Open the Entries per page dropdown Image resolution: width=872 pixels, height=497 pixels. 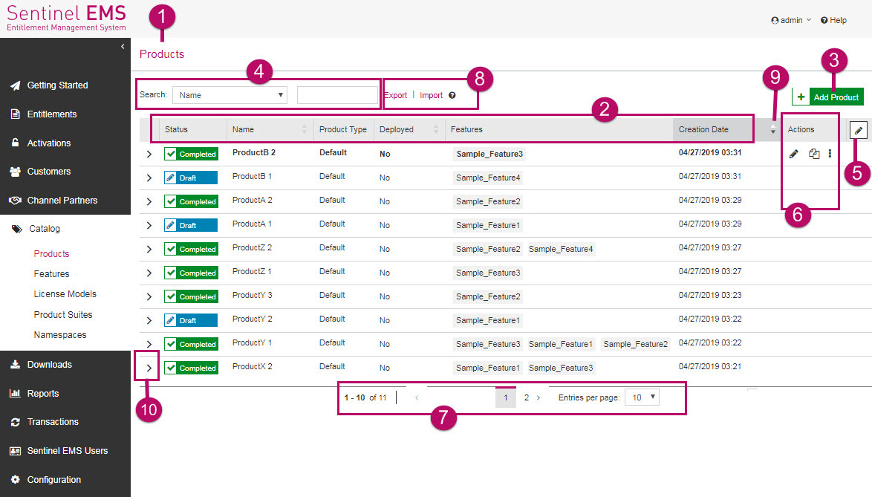click(642, 397)
